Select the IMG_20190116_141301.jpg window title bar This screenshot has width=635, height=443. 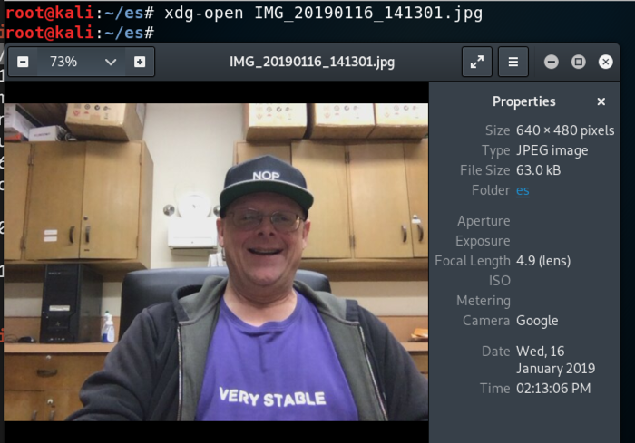point(312,62)
